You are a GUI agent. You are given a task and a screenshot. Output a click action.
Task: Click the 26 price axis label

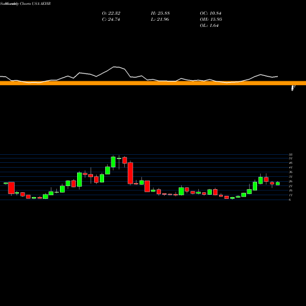click(x=291, y=181)
